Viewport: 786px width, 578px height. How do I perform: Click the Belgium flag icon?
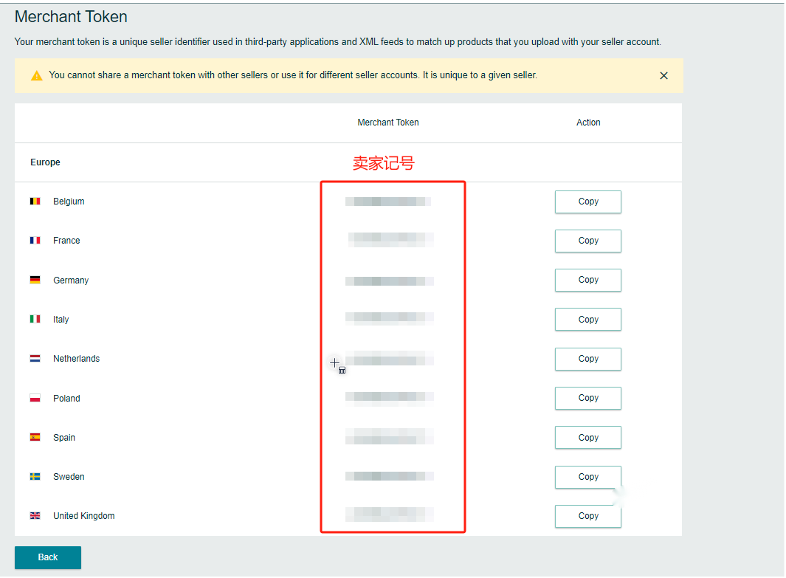(35, 201)
